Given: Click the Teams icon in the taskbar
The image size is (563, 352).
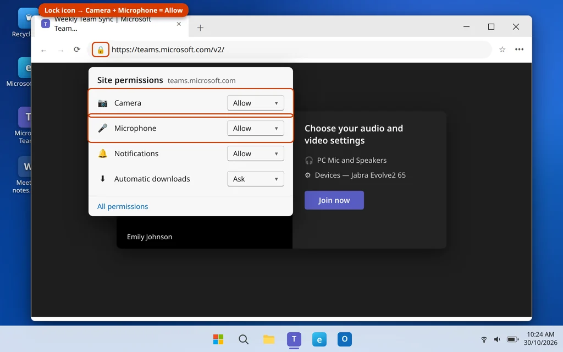Looking at the screenshot, I should click(294, 339).
